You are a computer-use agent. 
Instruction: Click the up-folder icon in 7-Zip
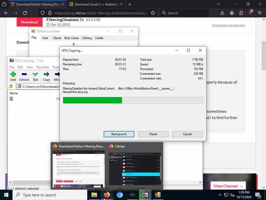11,86
